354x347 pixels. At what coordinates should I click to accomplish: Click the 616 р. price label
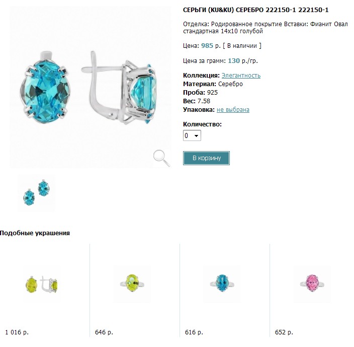click(194, 332)
